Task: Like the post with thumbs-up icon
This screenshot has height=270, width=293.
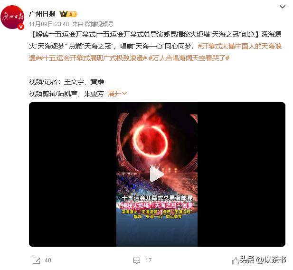Action: (x=236, y=260)
